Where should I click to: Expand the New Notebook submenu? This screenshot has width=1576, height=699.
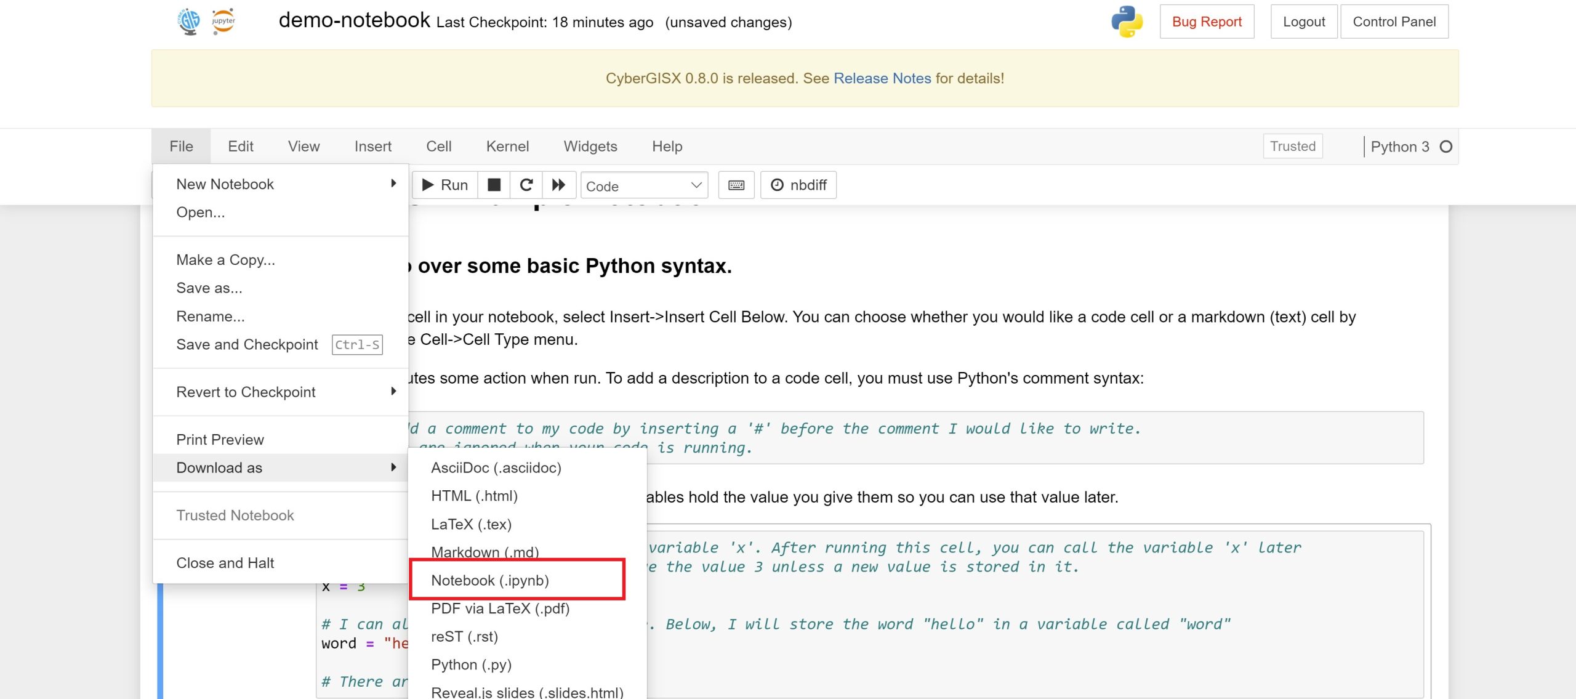click(x=281, y=184)
